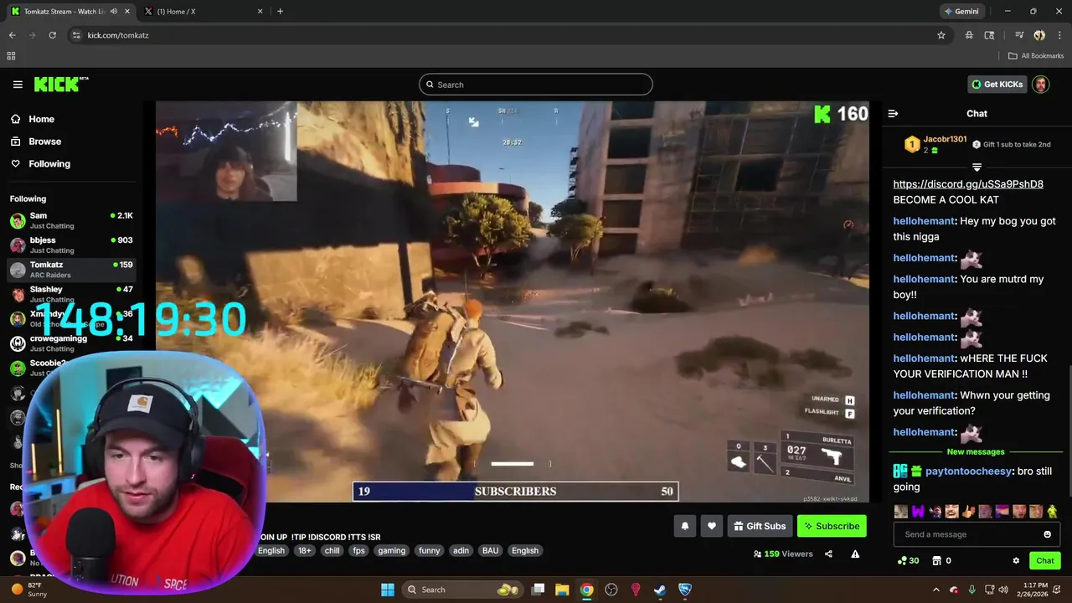Viewport: 1072px width, 603px height.
Task: Open Chrome media controls icon
Action: point(1019,35)
